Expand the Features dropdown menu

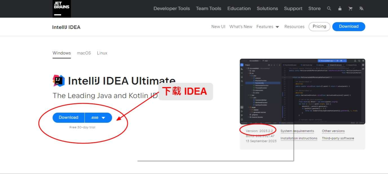pyautogui.click(x=268, y=27)
